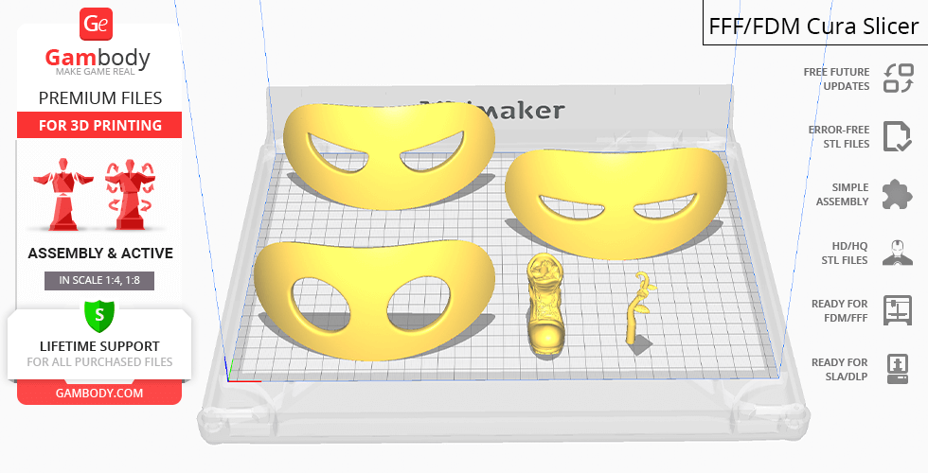The height and width of the screenshot is (473, 928).
Task: Click the SLA/DLP printer icon
Action: click(x=897, y=368)
